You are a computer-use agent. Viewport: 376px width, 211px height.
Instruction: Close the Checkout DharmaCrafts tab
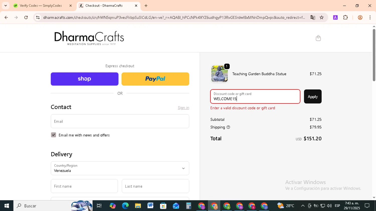click(136, 6)
